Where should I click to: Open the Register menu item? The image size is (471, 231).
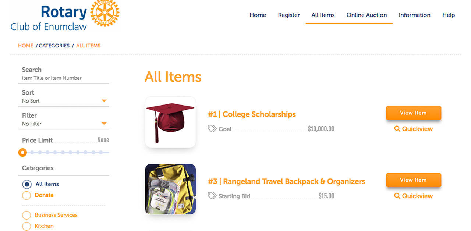(x=289, y=15)
